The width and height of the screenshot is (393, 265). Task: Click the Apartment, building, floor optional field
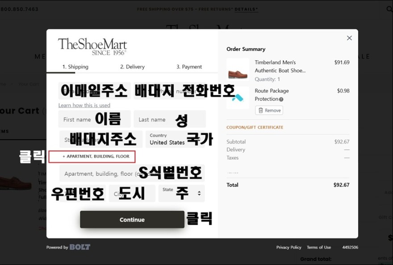coord(132,174)
